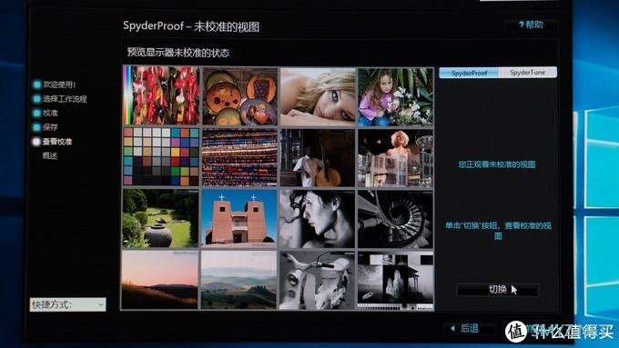Open the 快捷方式 shortcut dropdown
This screenshot has width=619, height=348.
(67, 304)
